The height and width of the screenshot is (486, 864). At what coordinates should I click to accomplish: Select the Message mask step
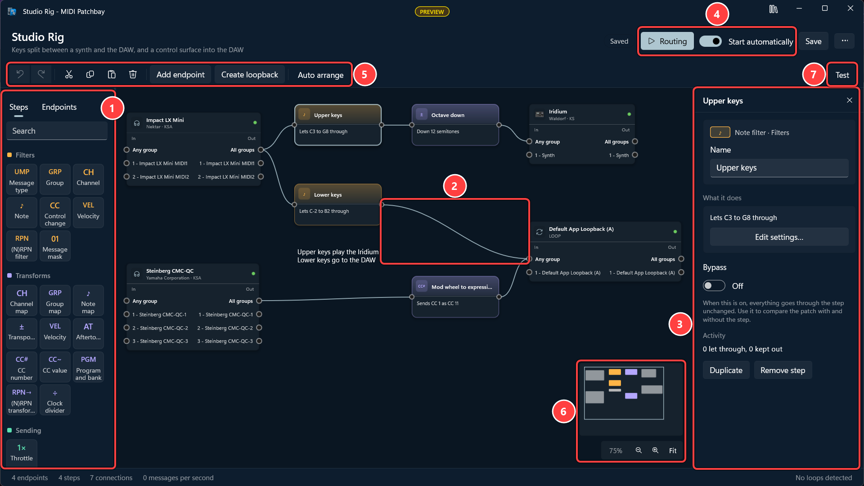pos(55,246)
